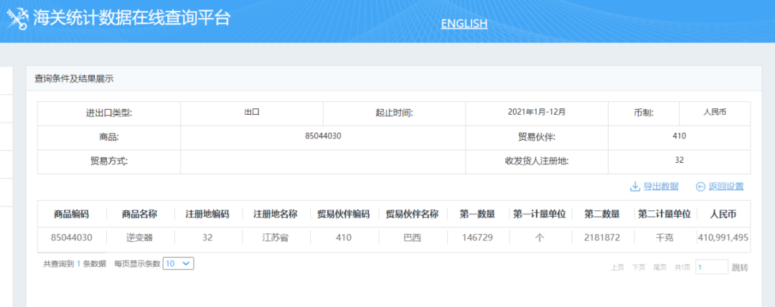
Task: Select the 85044030 cell in result row
Action: point(71,237)
